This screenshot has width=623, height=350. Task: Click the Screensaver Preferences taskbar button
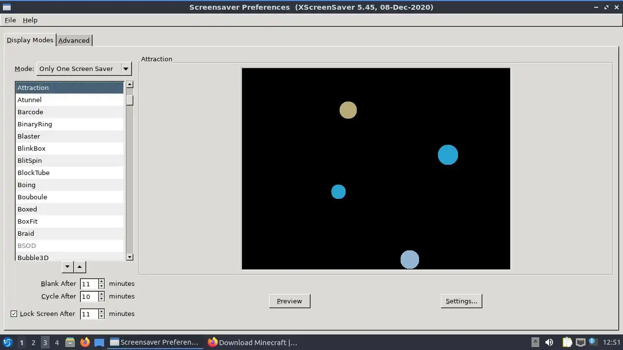(155, 342)
